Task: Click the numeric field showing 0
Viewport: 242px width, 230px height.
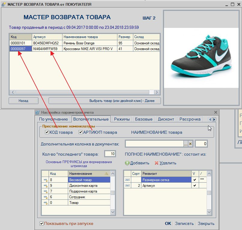Action: point(201,144)
